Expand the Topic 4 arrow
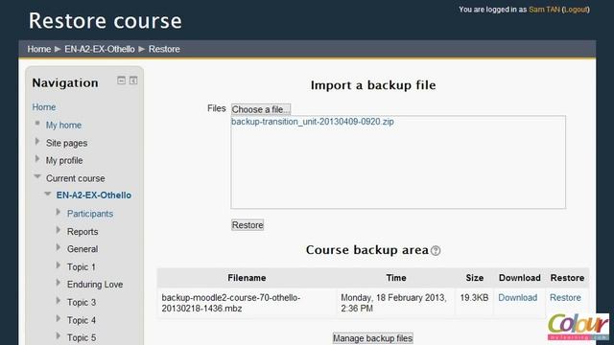Image resolution: width=614 pixels, height=345 pixels. point(59,319)
